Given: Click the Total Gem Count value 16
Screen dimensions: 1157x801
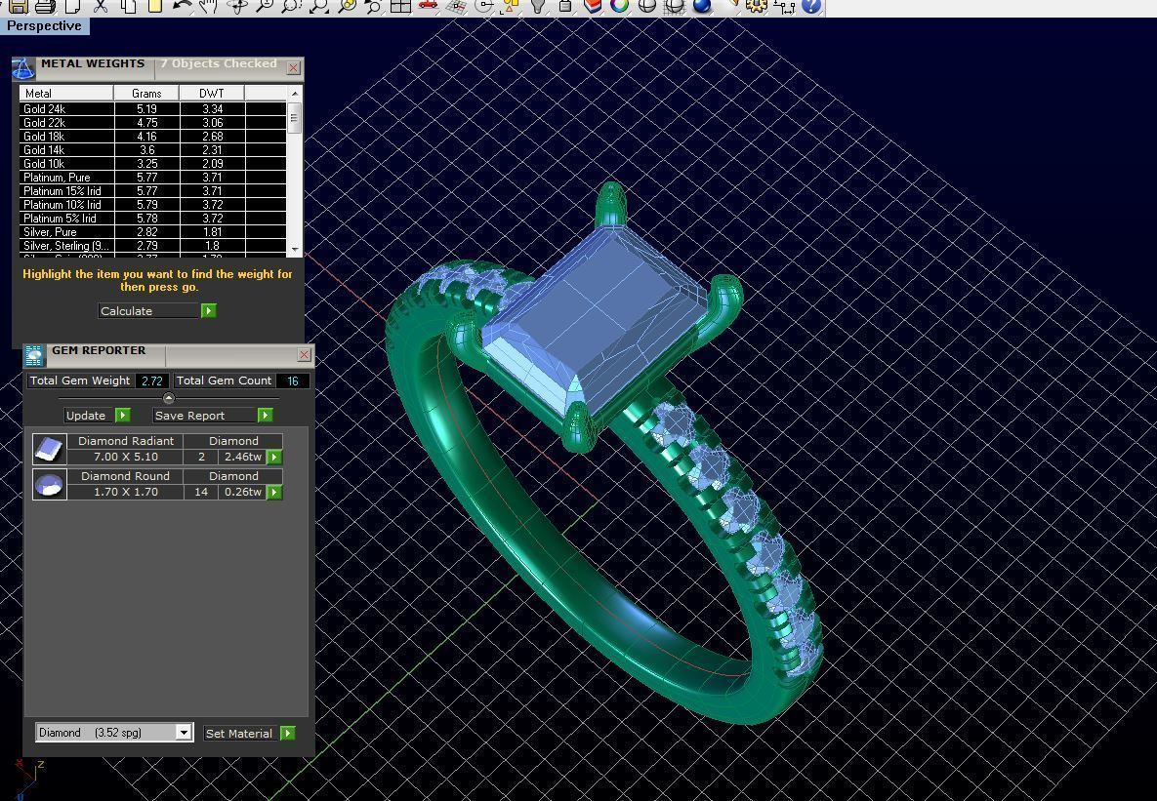Looking at the screenshot, I should 293,380.
